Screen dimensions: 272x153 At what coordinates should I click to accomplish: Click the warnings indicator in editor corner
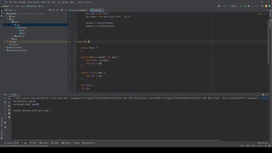(260, 14)
